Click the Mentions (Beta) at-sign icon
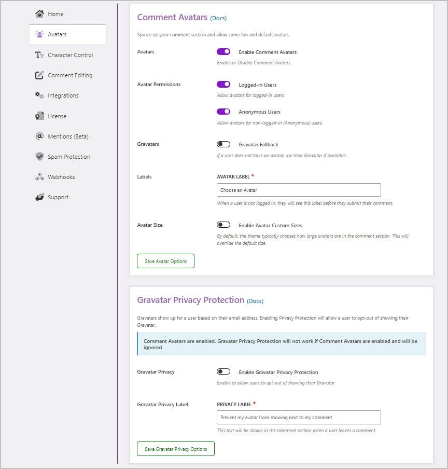Image resolution: width=448 pixels, height=469 pixels. pos(39,136)
